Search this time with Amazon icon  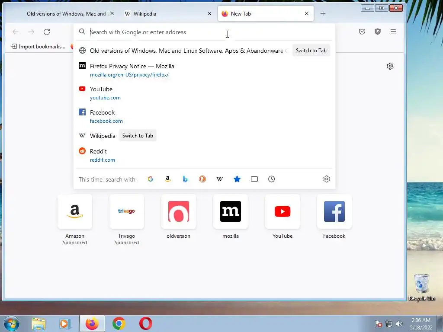pos(168,179)
